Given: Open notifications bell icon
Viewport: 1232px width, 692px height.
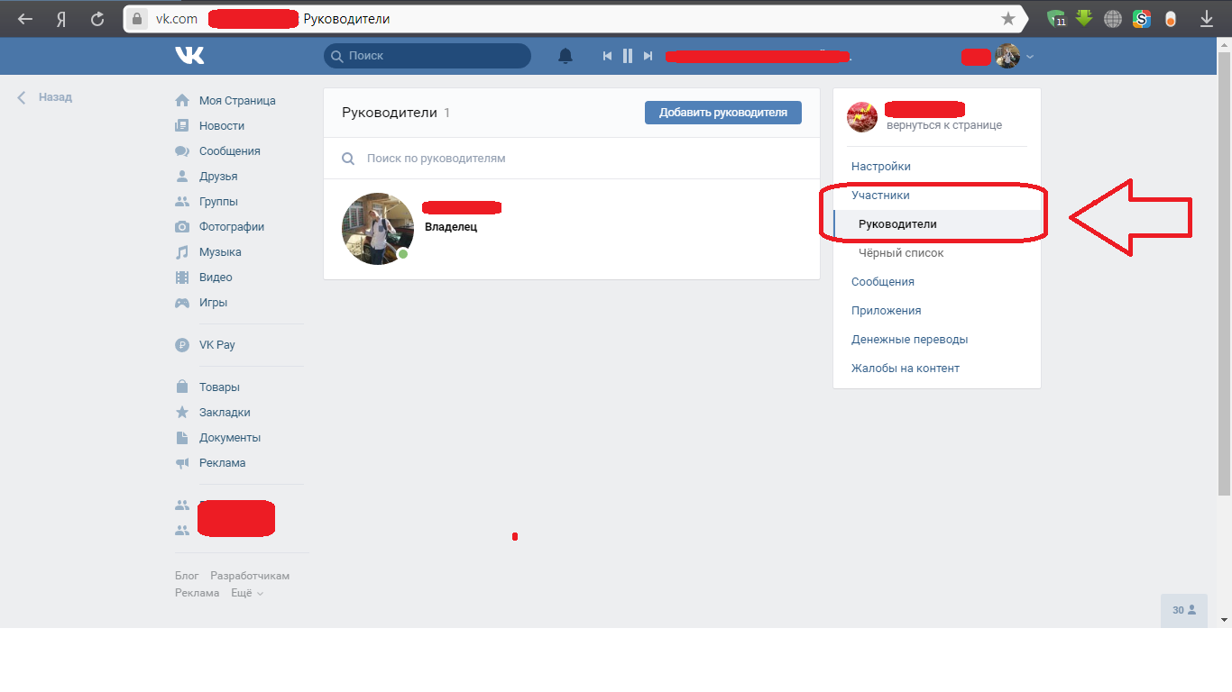Looking at the screenshot, I should 565,56.
